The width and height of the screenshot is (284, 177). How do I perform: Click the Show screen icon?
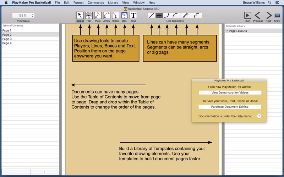pyautogui.click(x=277, y=16)
